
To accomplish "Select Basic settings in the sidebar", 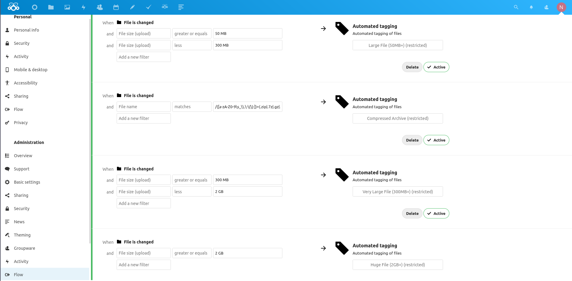I will coord(27,182).
